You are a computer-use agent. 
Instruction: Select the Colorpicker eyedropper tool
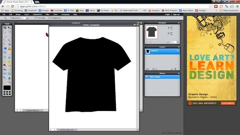(x=5, y=78)
